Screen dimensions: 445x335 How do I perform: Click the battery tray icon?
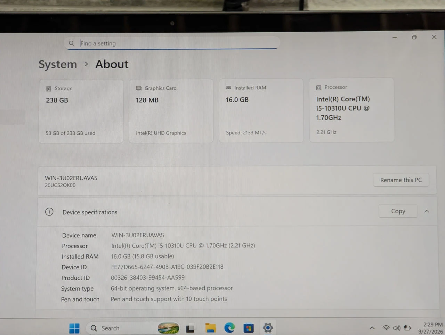coord(407,328)
